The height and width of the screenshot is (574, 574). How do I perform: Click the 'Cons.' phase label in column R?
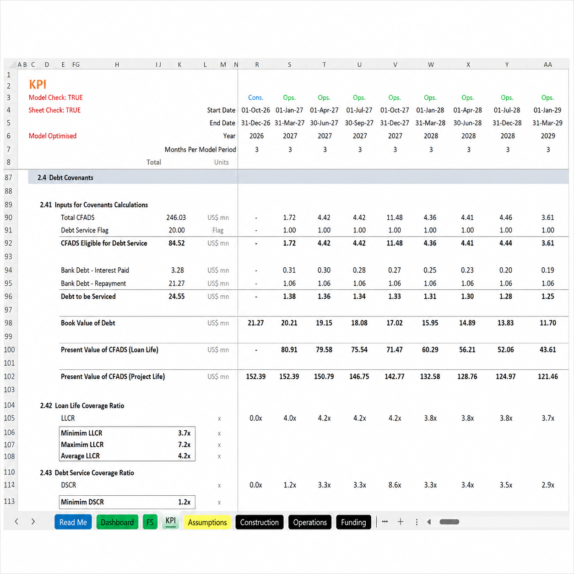[x=256, y=97]
